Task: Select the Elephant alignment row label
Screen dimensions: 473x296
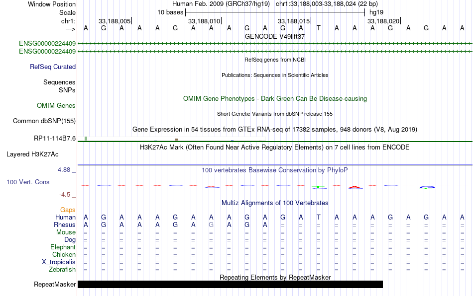Action: click(63, 247)
